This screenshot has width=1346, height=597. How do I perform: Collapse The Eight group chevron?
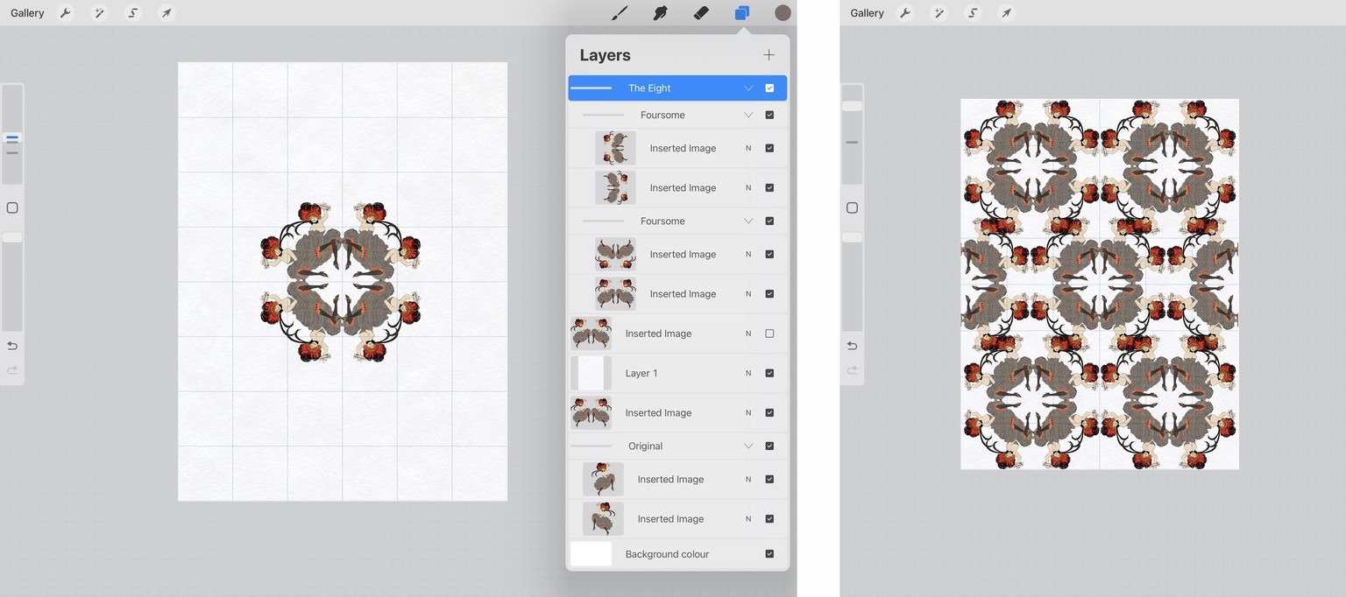tap(748, 88)
